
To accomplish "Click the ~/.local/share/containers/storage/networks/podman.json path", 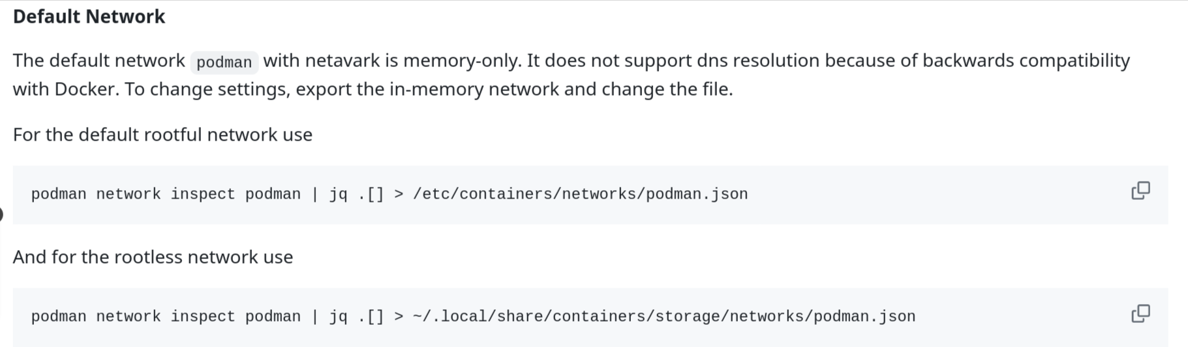I will [663, 316].
